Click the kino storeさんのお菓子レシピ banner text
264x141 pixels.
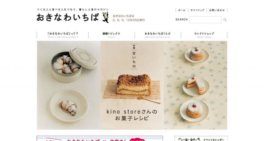point(132,115)
